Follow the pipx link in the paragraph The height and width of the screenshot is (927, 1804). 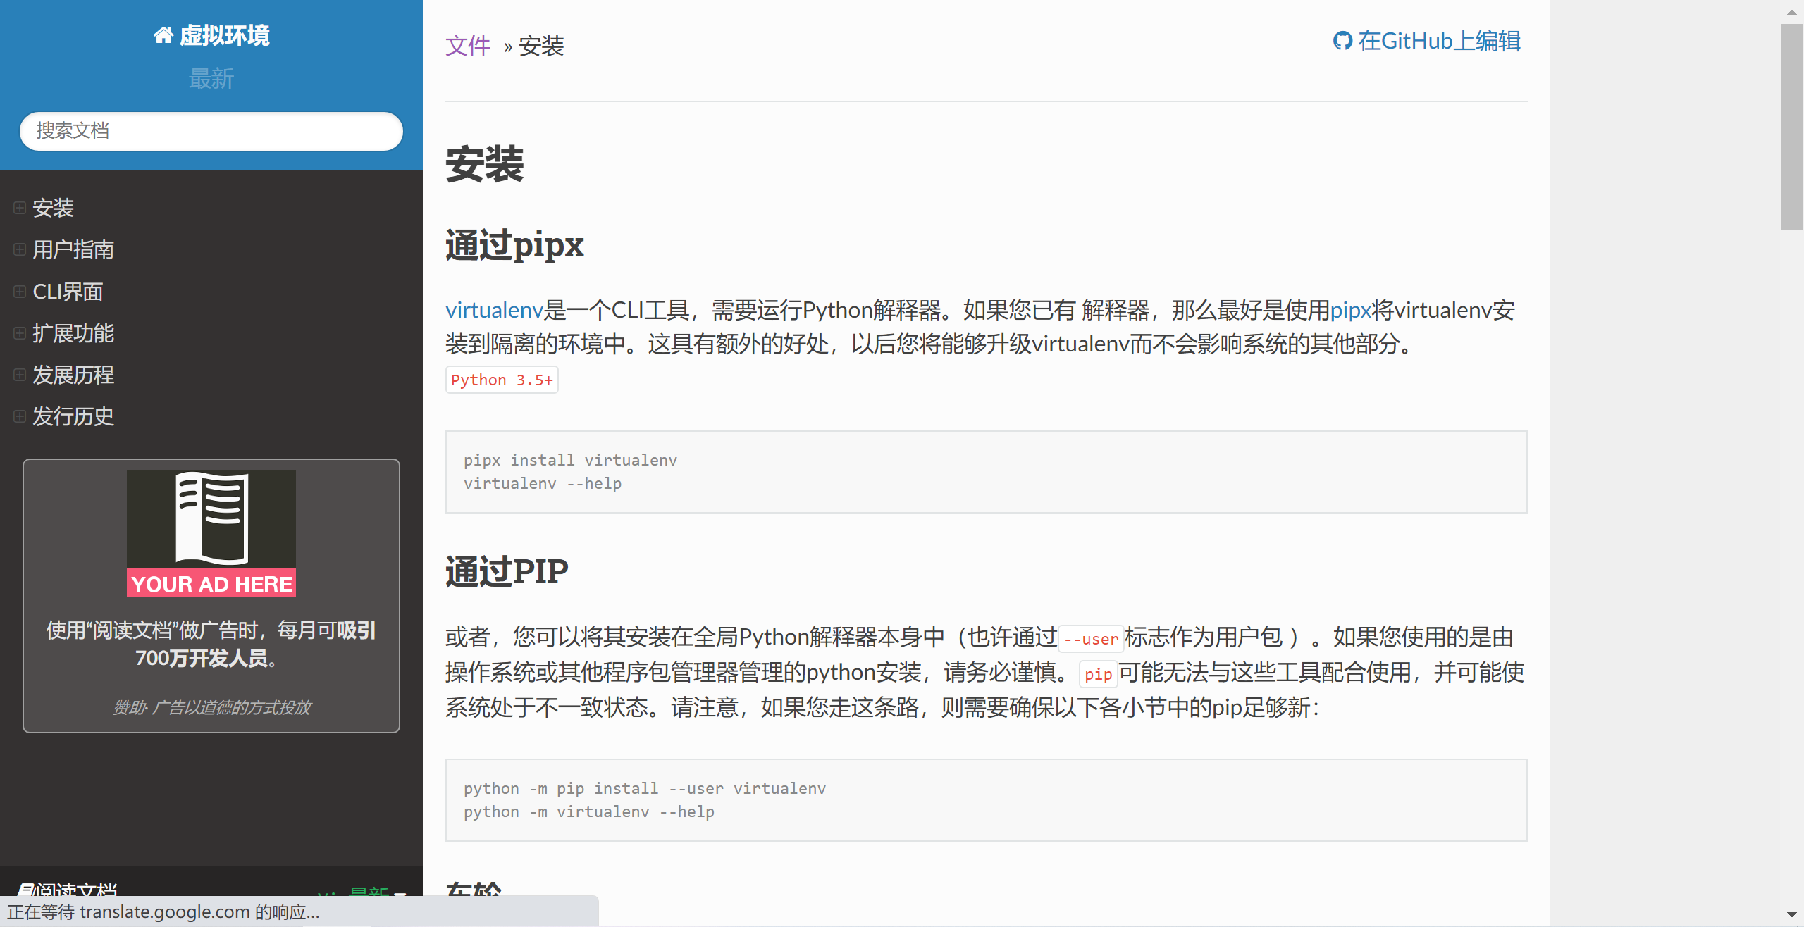(1350, 310)
